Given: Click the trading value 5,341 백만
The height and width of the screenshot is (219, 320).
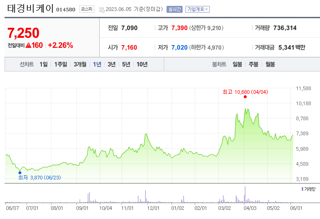Looking at the screenshot, I should pyautogui.click(x=292, y=47).
